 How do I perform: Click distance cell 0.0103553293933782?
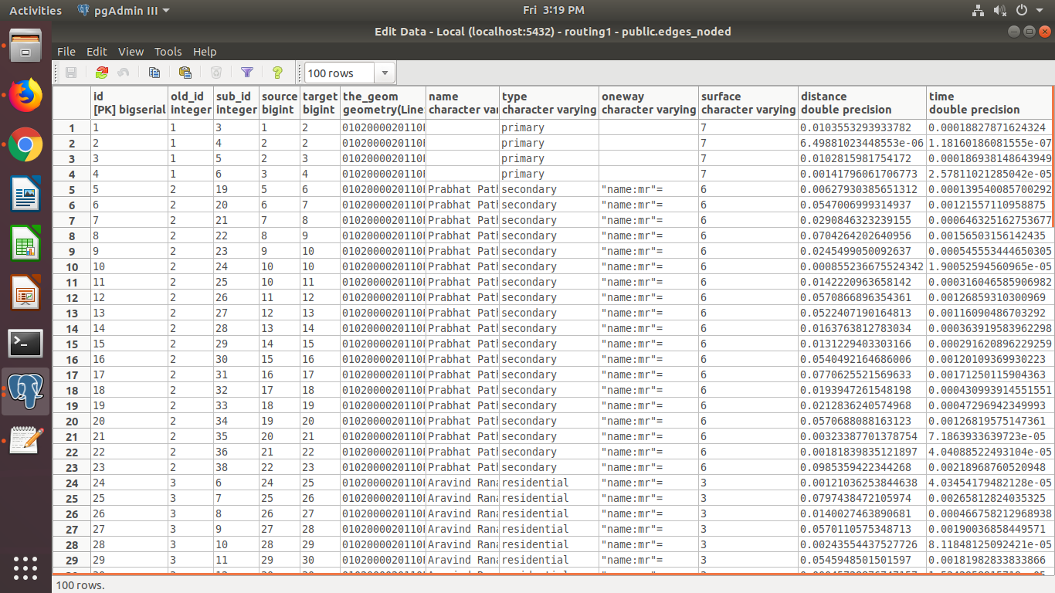point(862,127)
